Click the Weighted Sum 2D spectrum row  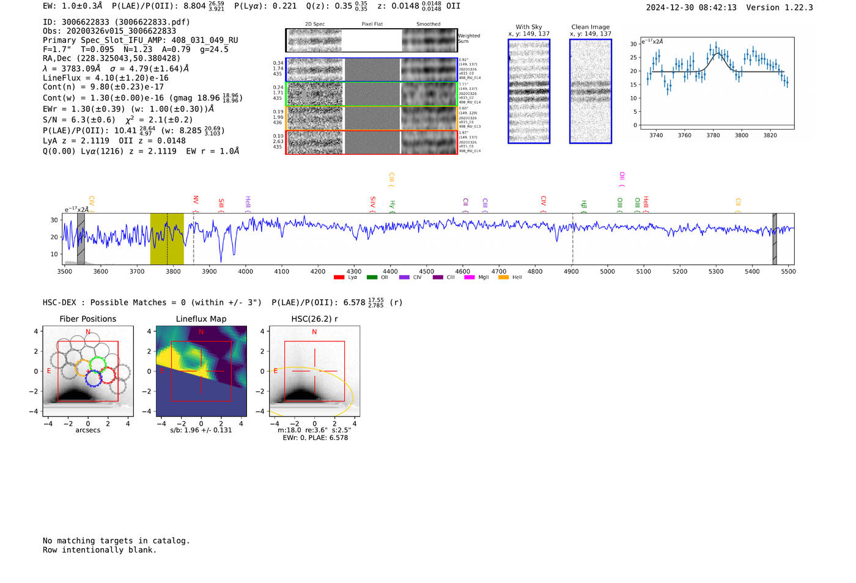314,40
